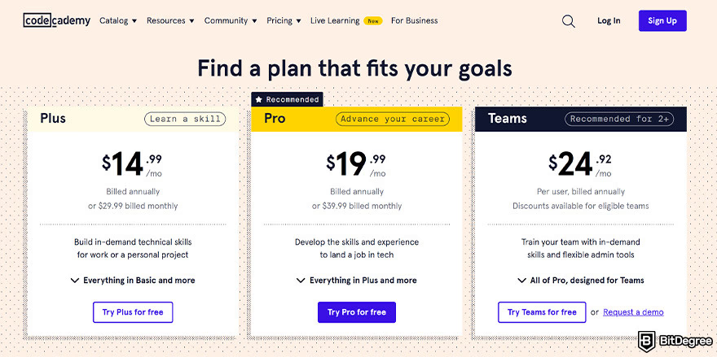Open the Catalog dropdown menu
The height and width of the screenshot is (357, 717).
118,21
